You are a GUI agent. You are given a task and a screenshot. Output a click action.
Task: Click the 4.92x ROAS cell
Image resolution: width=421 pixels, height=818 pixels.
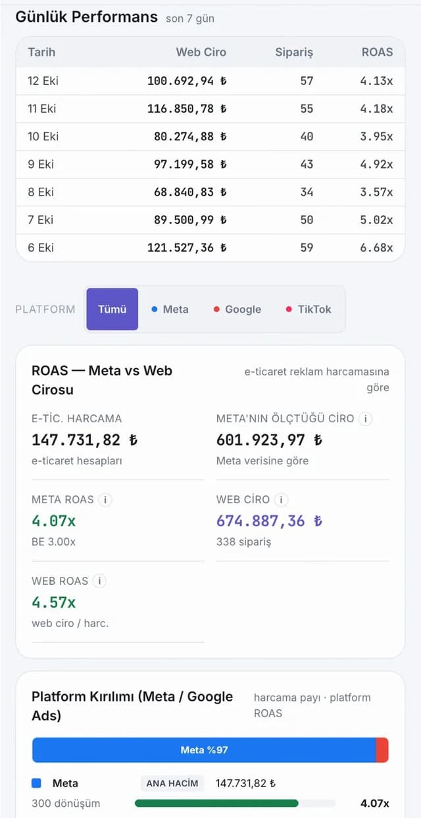pyautogui.click(x=376, y=164)
